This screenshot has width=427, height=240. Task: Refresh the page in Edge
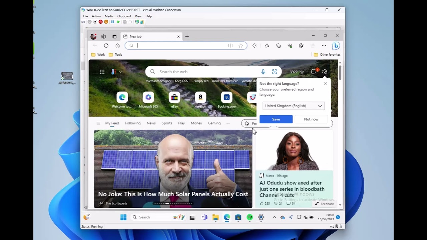[106, 46]
